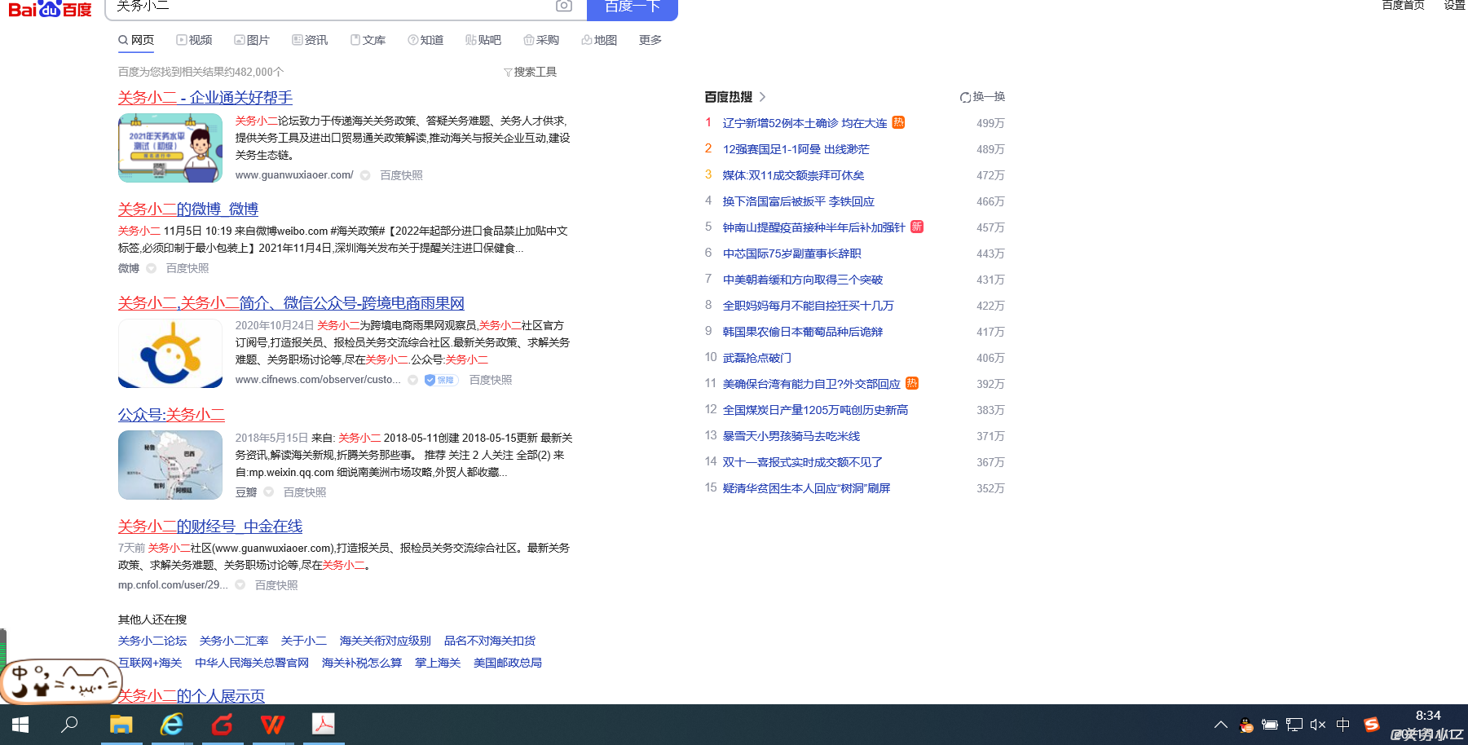This screenshot has height=745, width=1468.
Task: Open mp.cnfol.com URL link
Action: (173, 585)
